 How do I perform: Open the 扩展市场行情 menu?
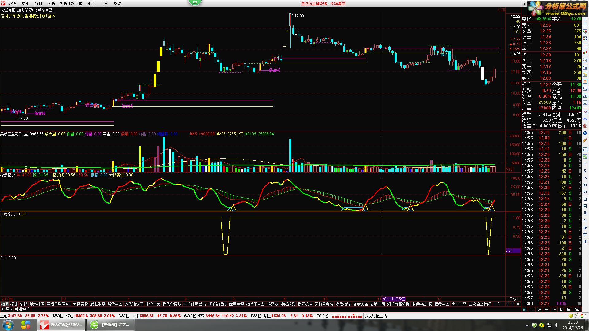[71, 3]
